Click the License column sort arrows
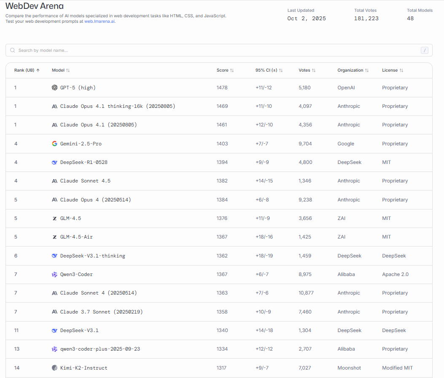The width and height of the screenshot is (444, 378). click(400, 70)
